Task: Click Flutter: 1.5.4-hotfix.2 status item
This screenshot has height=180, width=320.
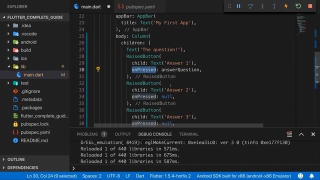Action: [x=170, y=175]
